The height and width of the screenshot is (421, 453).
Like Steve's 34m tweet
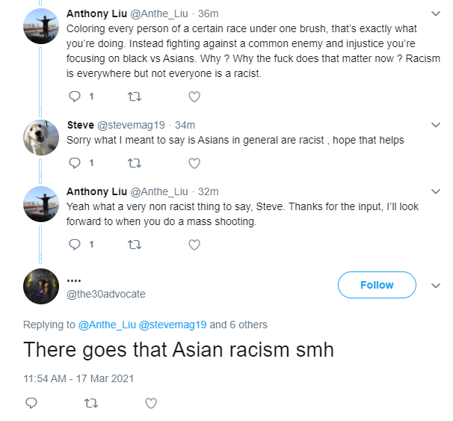coord(194,163)
